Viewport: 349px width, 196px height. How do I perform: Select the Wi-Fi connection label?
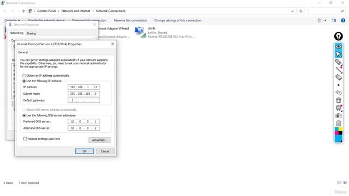tap(152, 28)
